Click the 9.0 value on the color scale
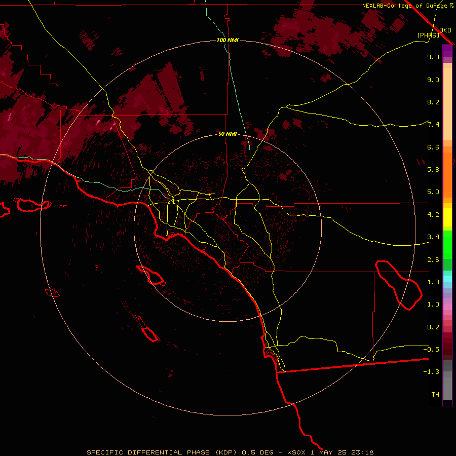The image size is (456, 456). click(433, 80)
